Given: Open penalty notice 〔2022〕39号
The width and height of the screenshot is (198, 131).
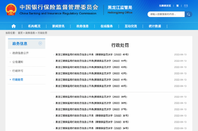Looking at the screenshot, I should 91,97.
